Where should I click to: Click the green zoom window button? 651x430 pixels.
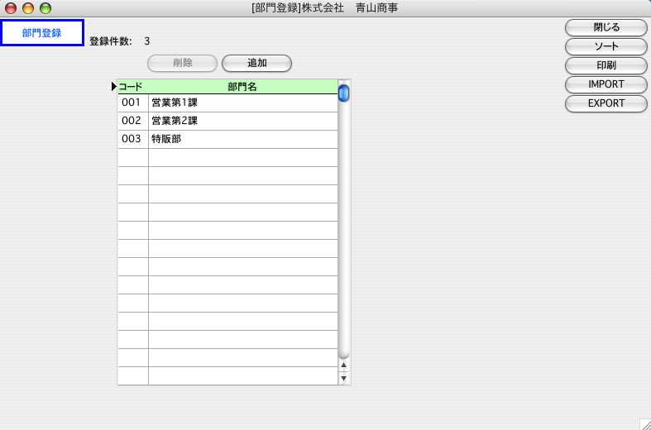[x=45, y=8]
